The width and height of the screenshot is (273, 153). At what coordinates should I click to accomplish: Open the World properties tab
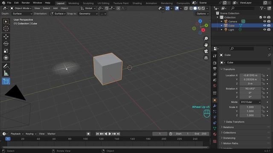click(215, 86)
